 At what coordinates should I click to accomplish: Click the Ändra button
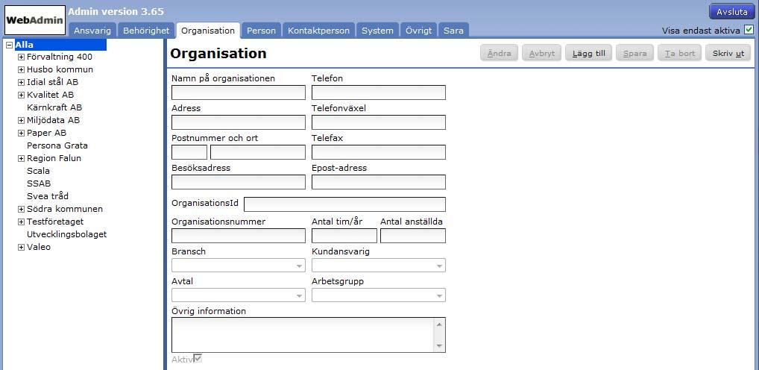click(x=499, y=53)
